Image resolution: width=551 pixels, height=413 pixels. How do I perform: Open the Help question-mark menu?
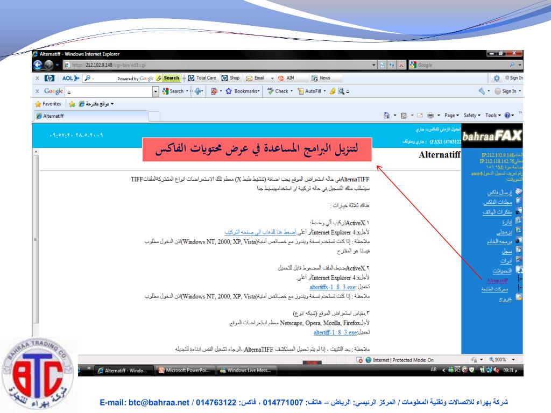tap(509, 115)
